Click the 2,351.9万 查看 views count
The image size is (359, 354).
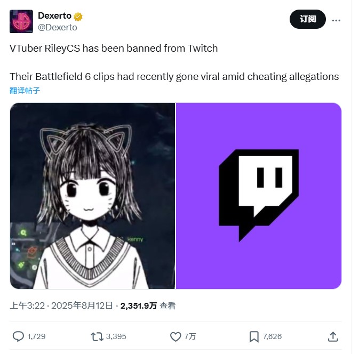pos(148,305)
